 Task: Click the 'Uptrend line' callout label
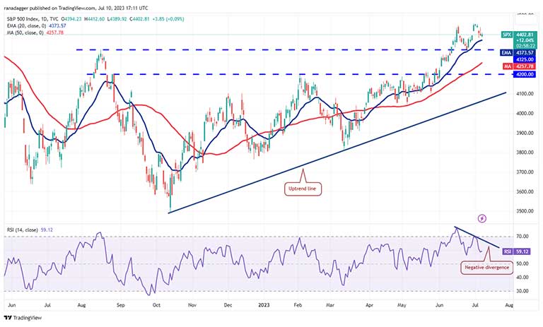tap(303, 189)
